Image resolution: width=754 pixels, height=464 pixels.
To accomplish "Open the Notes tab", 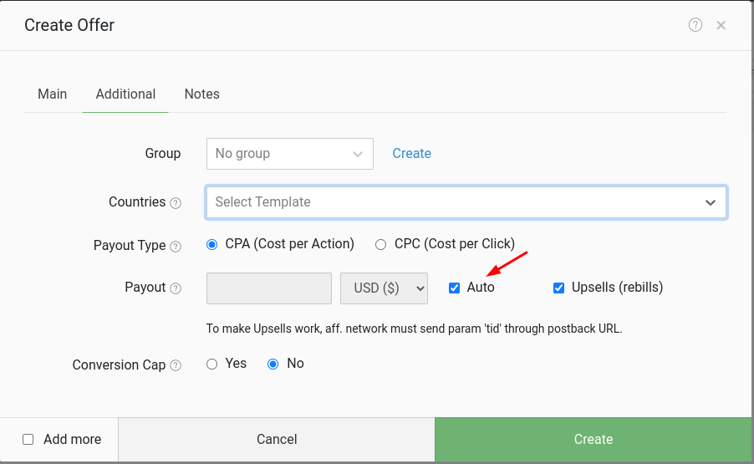I will coord(201,94).
